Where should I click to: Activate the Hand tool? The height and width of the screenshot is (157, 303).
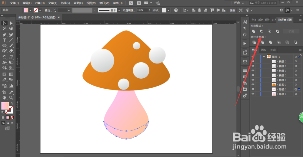4,98
